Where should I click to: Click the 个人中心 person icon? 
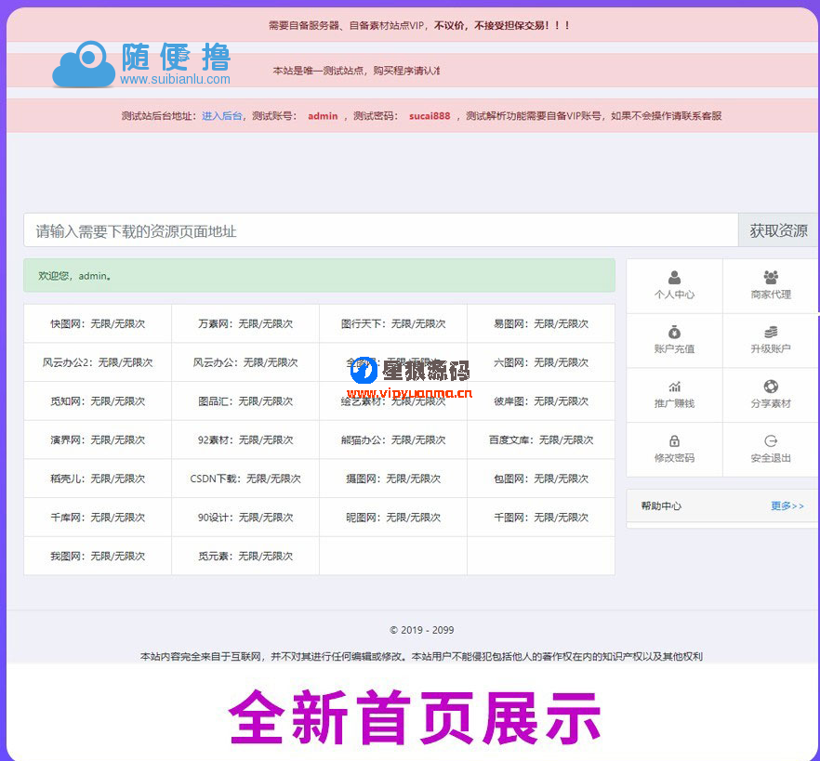click(x=674, y=277)
